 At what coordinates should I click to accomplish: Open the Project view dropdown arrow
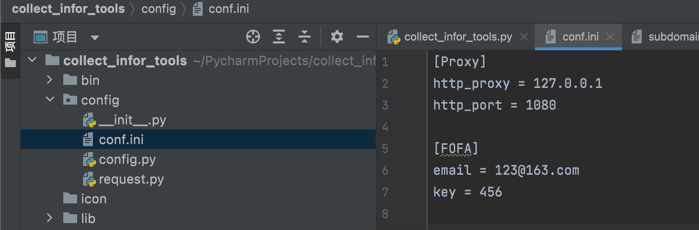95,38
